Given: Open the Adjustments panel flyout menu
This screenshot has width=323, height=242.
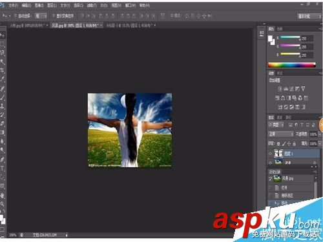Looking at the screenshot, I should tap(320, 74).
